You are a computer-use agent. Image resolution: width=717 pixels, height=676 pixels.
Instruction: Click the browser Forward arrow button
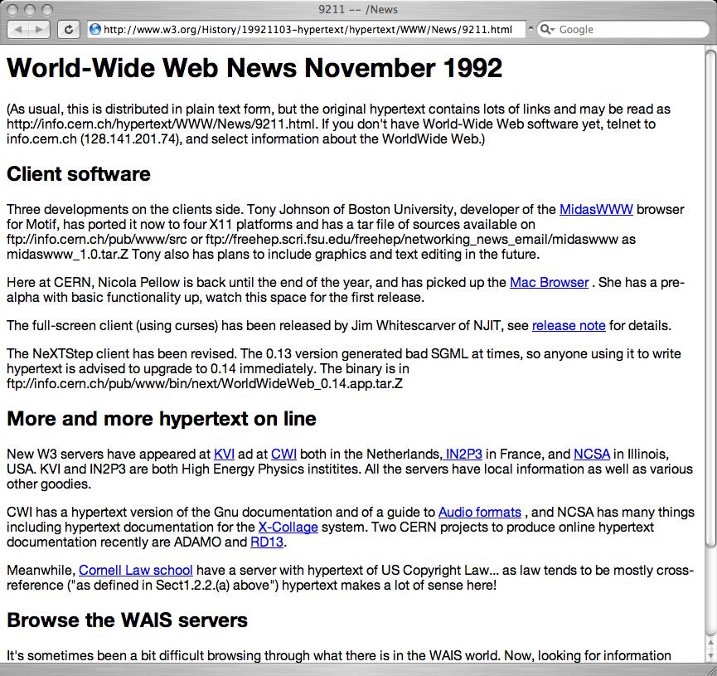pyautogui.click(x=39, y=30)
